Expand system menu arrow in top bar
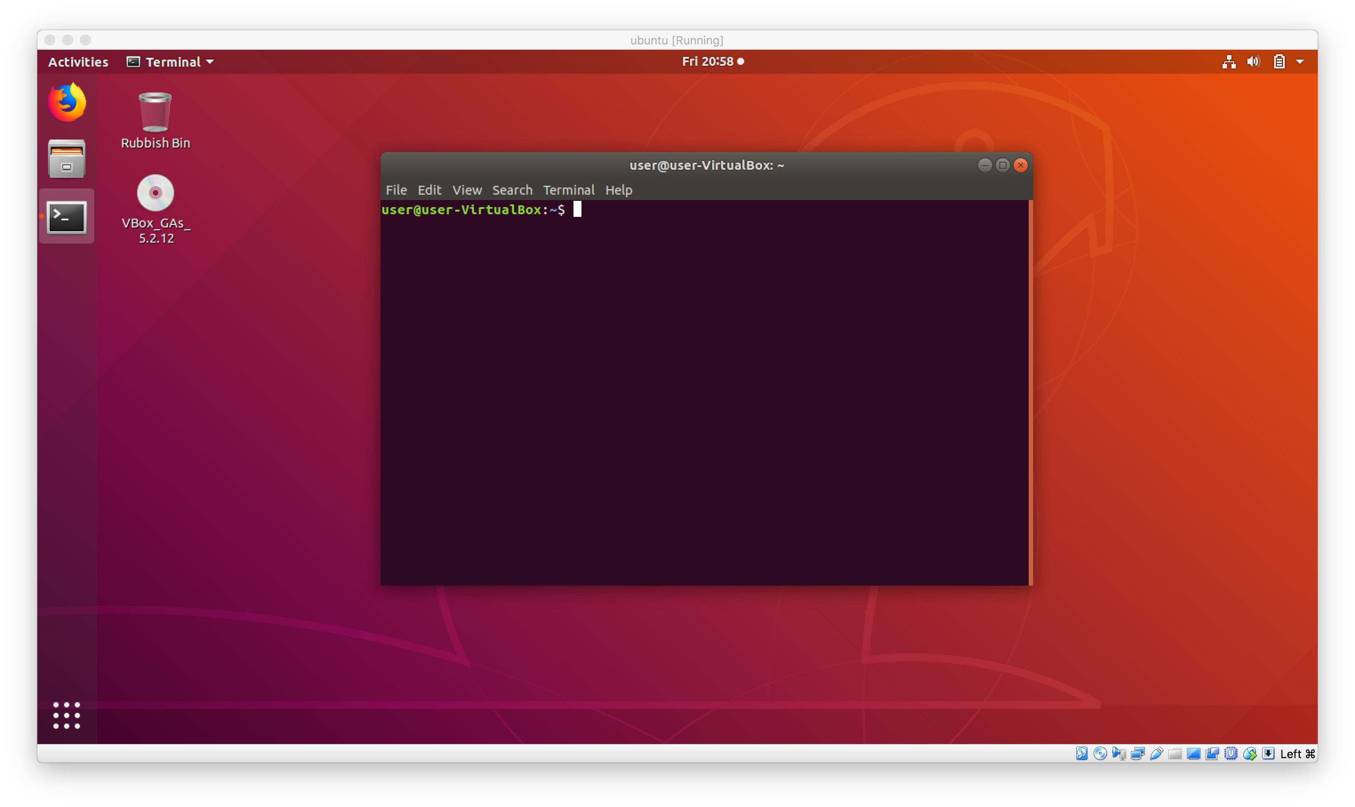This screenshot has width=1355, height=807. (x=1300, y=61)
